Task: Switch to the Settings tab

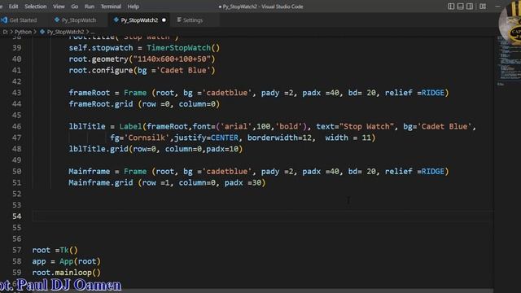Action: (x=193, y=20)
